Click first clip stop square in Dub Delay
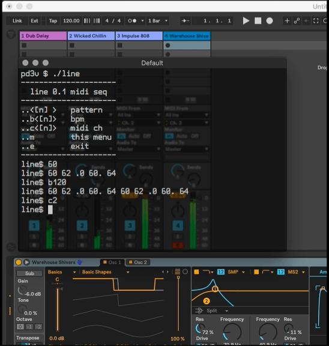This screenshot has width=329, height=346. [24, 45]
